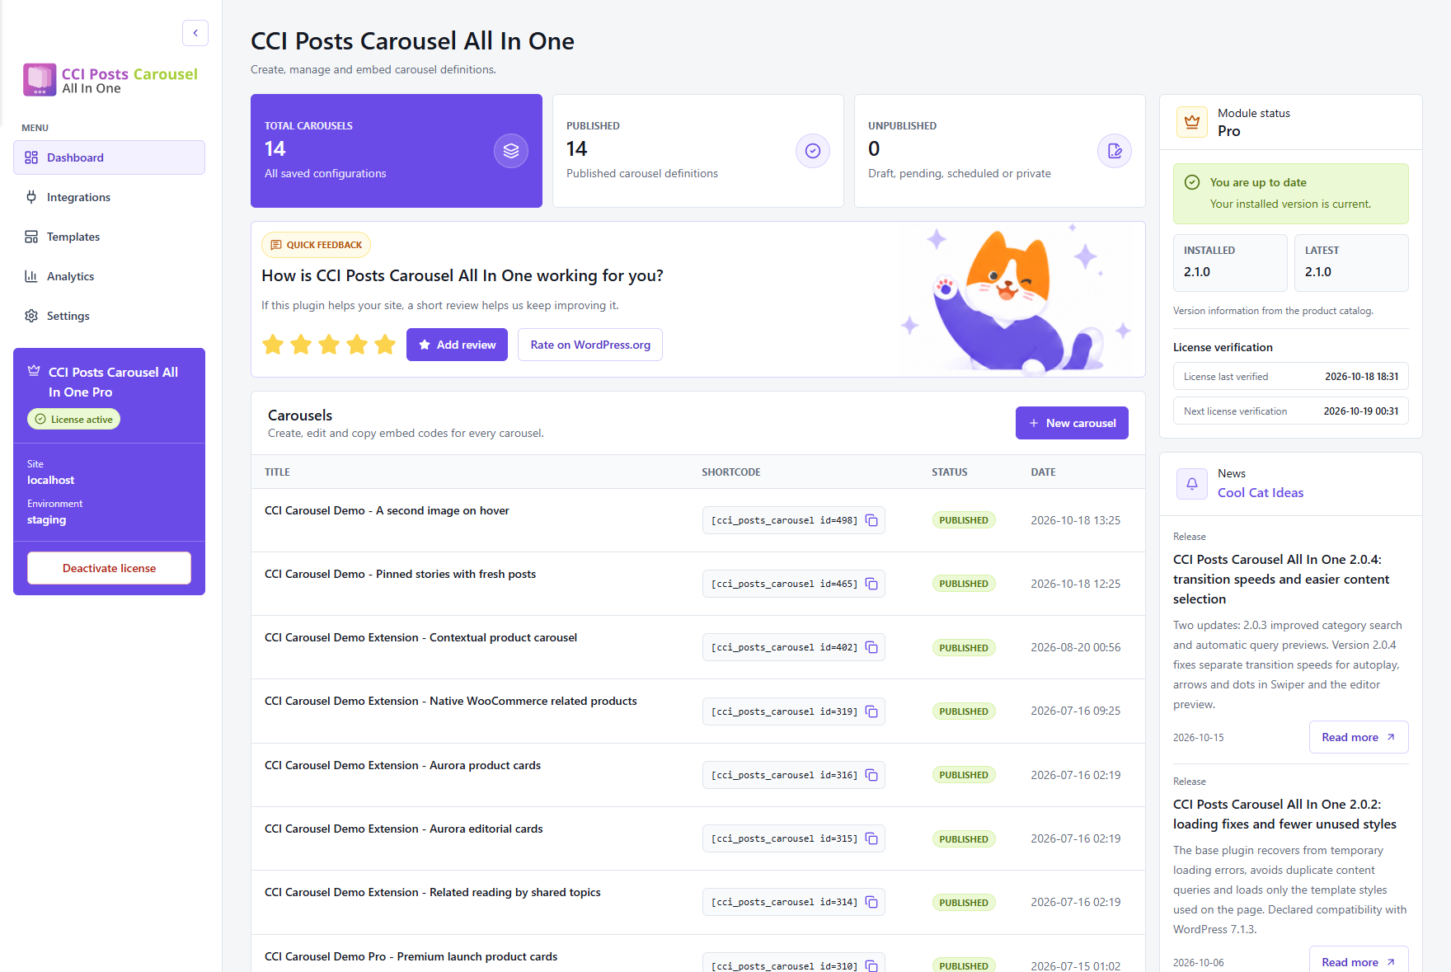
Task: Copy shortcode for carousel id=316
Action: [x=871, y=775]
